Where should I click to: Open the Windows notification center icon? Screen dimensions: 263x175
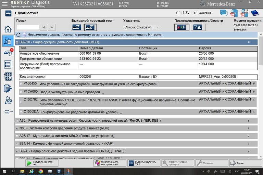[257, 171]
